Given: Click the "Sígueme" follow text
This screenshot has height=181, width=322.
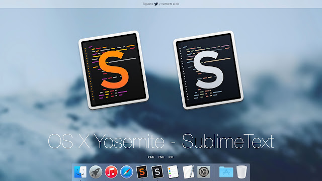Looking at the screenshot, I should click(x=148, y=4).
